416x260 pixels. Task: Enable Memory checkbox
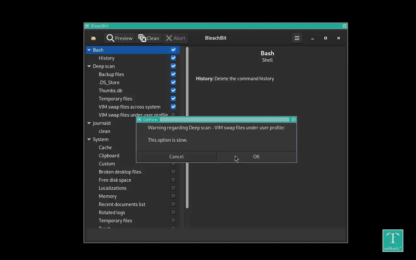(173, 196)
